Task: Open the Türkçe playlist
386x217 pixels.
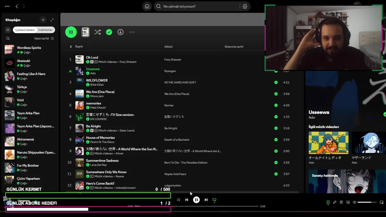Action: [x=30, y=89]
